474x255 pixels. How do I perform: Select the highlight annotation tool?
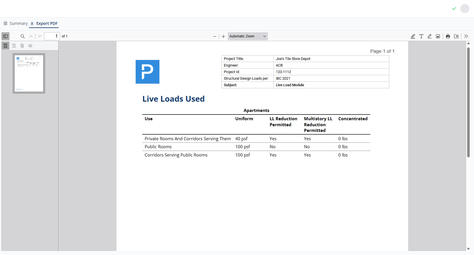[413, 36]
